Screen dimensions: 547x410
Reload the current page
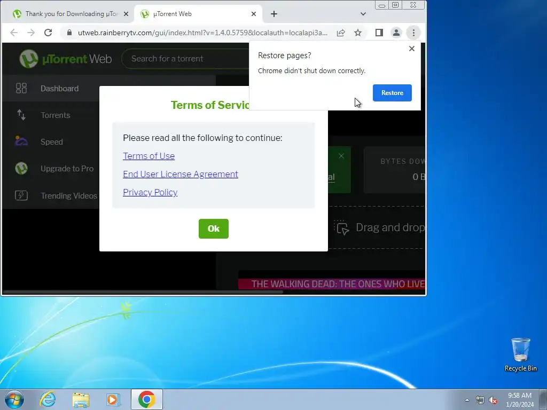(x=48, y=33)
